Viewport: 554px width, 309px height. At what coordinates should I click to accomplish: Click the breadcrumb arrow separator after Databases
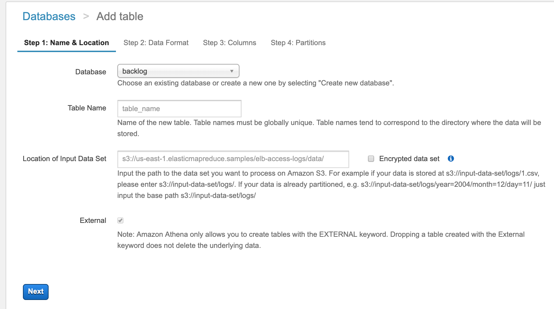pos(86,16)
